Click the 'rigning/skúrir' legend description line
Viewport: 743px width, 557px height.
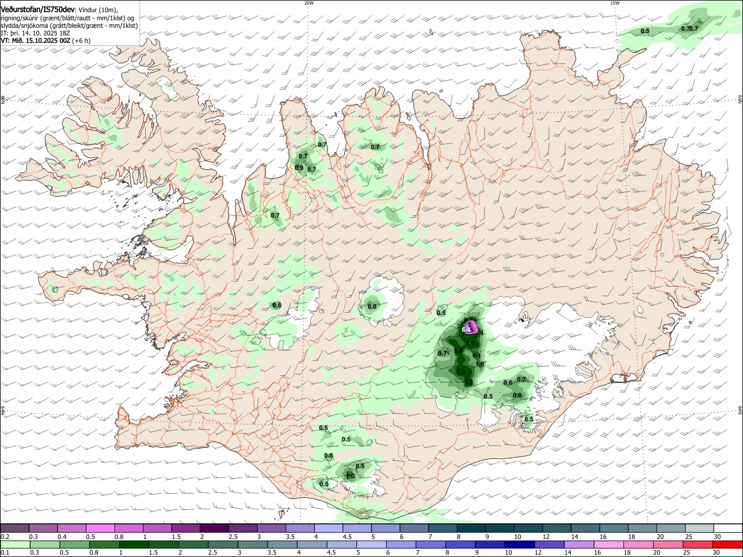68,18
